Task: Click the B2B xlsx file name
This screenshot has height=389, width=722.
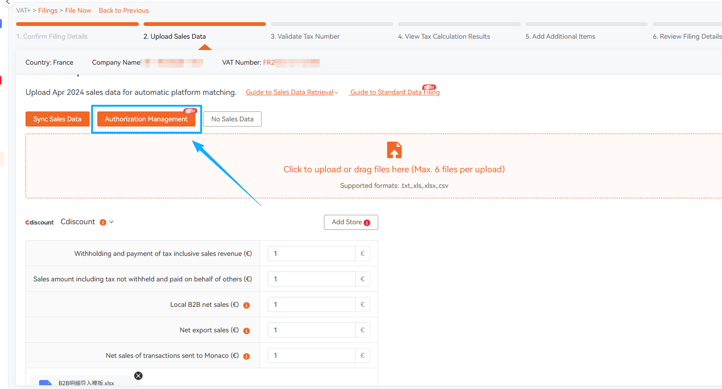Action: pos(86,383)
